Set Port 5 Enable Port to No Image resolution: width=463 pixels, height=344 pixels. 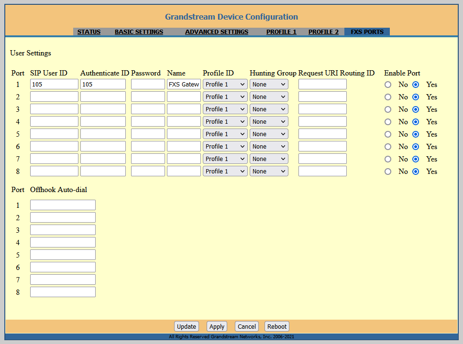click(388, 134)
